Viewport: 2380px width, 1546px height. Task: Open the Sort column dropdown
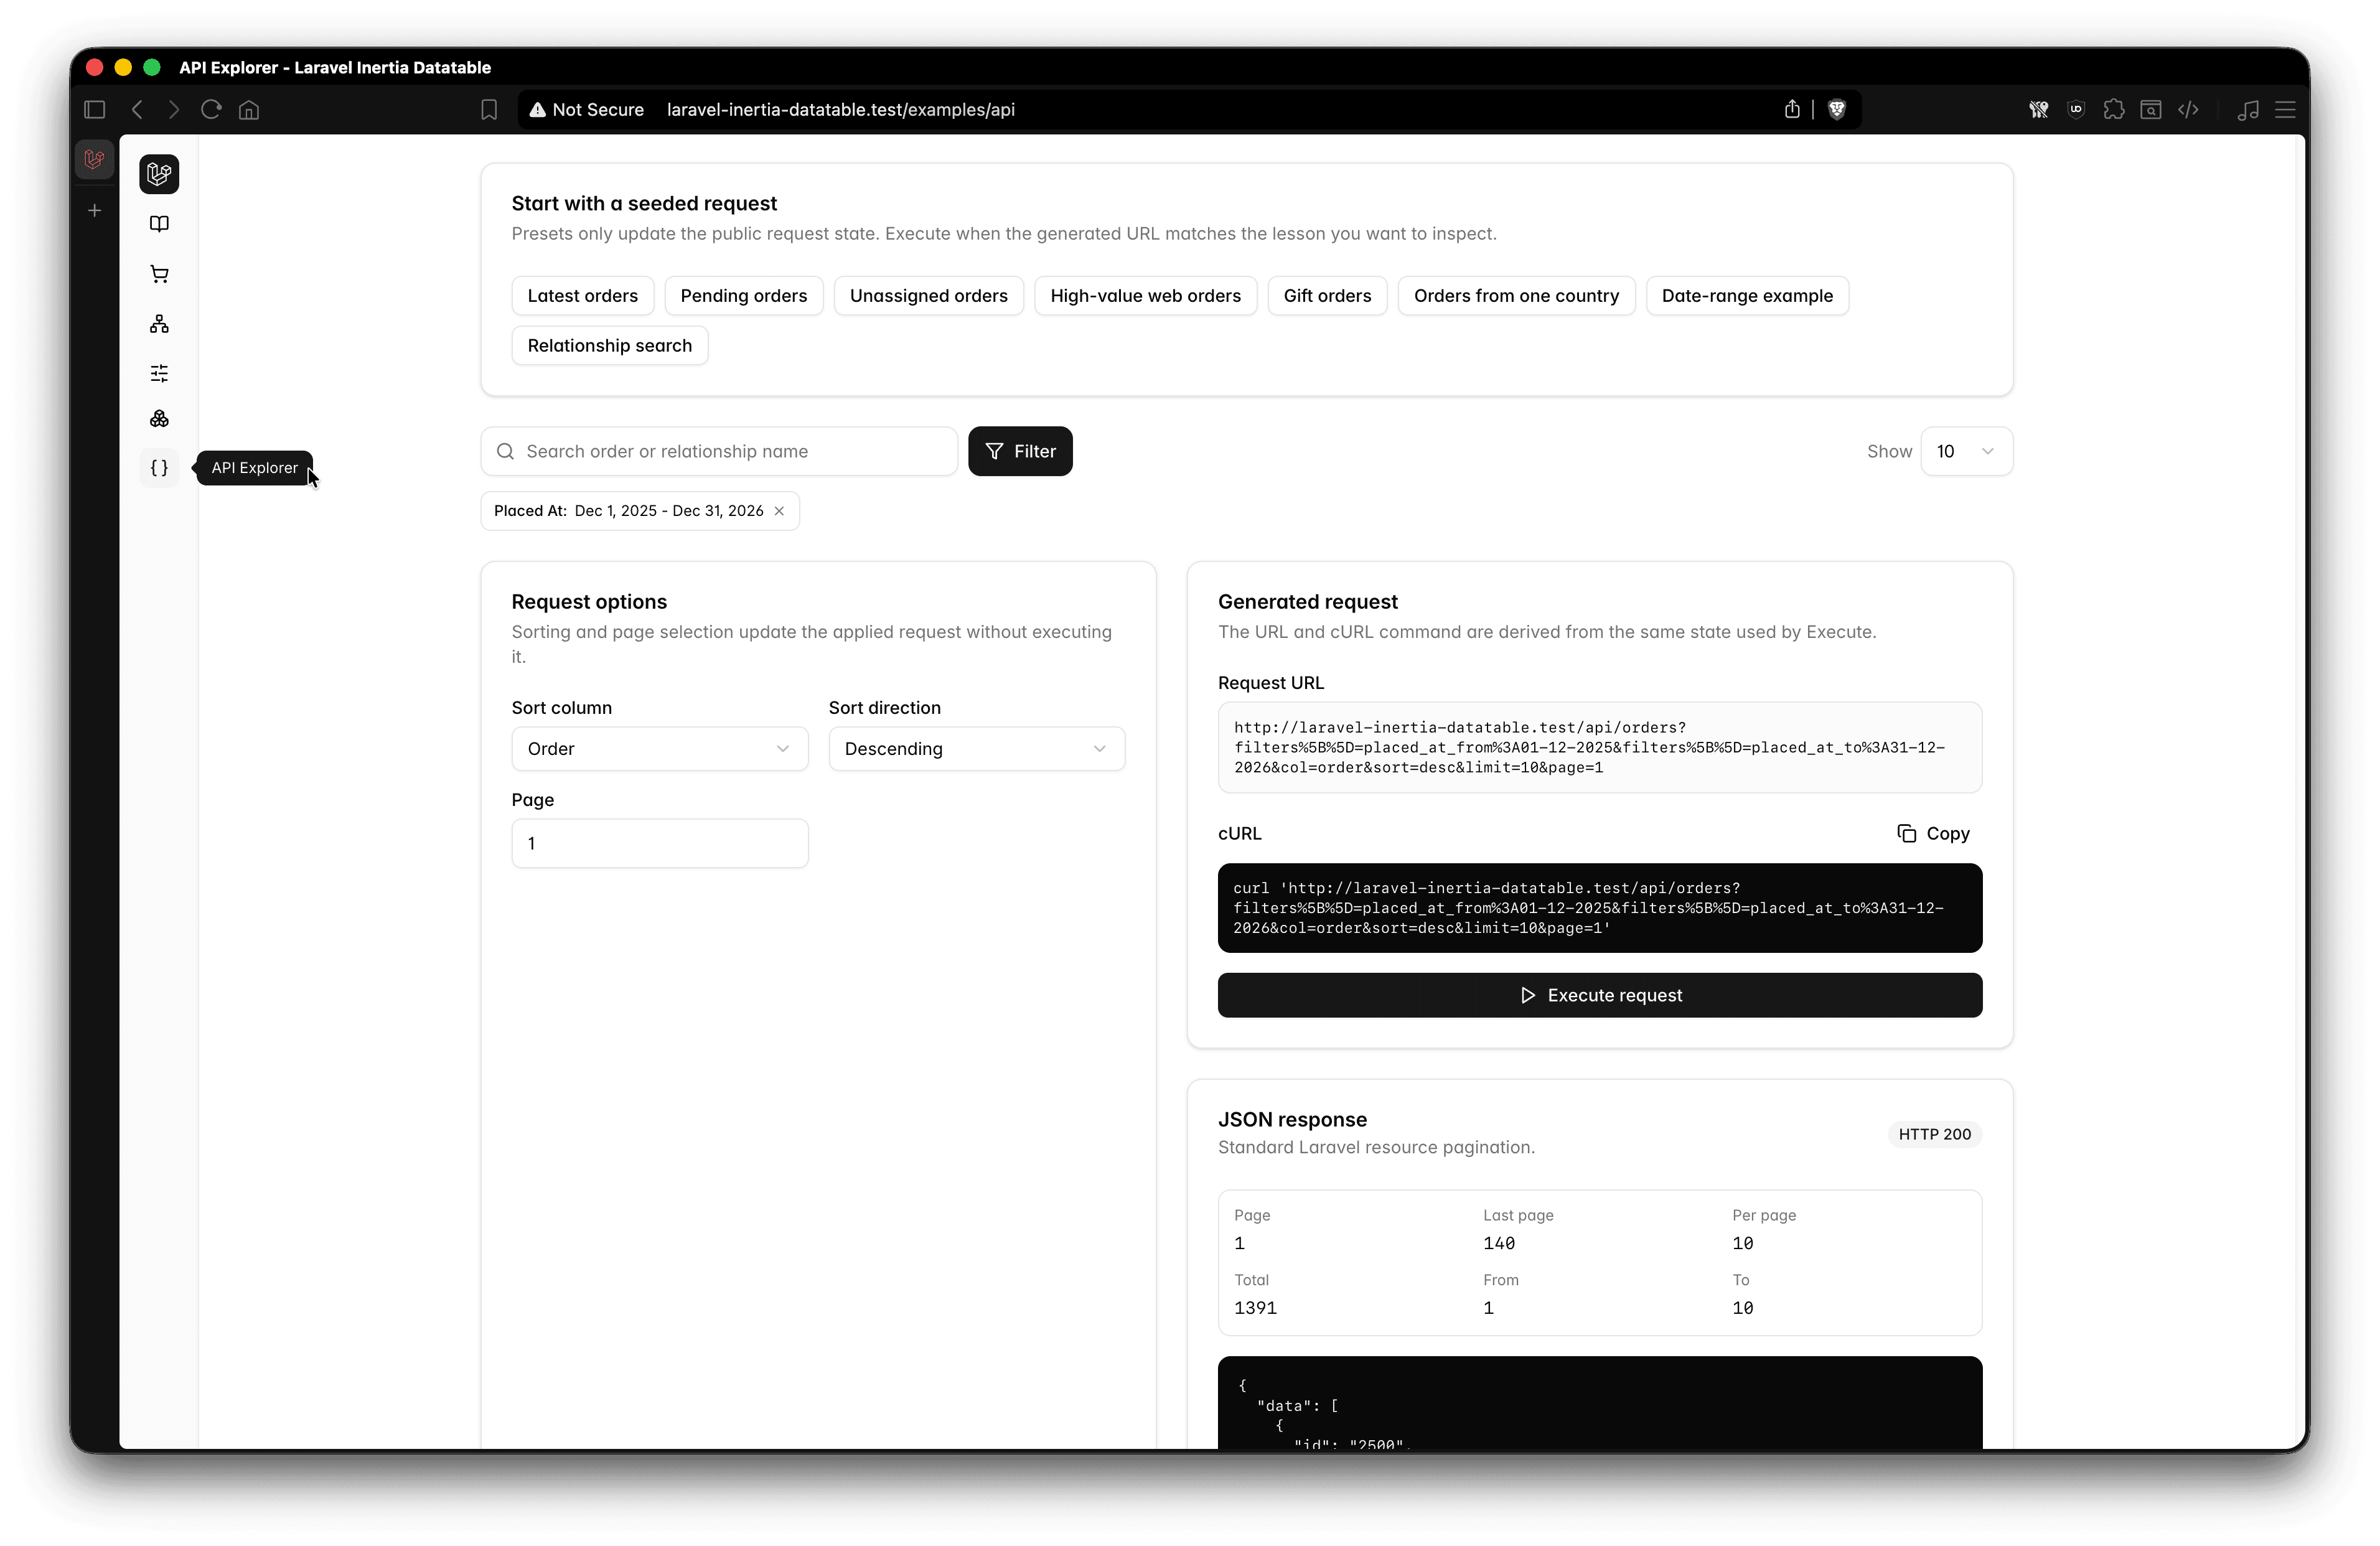tap(660, 749)
